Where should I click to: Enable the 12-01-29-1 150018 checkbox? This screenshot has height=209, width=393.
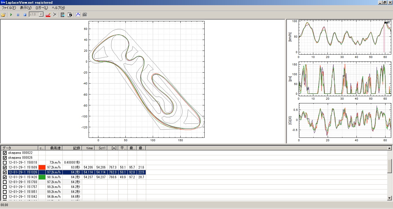[5, 162]
